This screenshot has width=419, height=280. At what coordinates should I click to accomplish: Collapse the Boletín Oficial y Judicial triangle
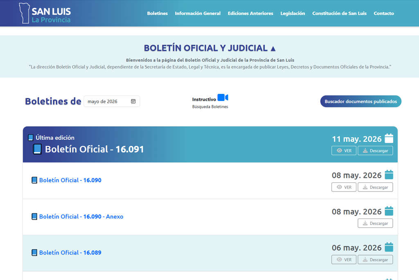(x=273, y=48)
